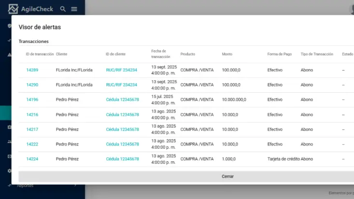Click the Monto column header

click(227, 54)
